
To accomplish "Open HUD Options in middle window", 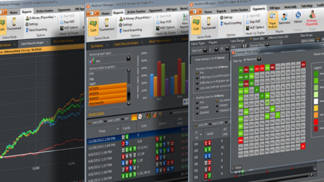I will (165, 27).
